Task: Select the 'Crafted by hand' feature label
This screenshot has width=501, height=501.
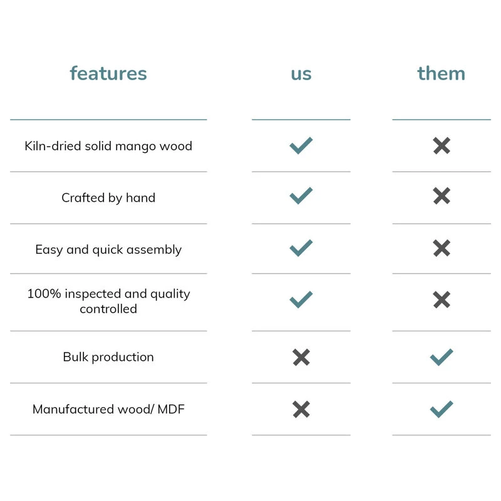Action: coord(108,198)
